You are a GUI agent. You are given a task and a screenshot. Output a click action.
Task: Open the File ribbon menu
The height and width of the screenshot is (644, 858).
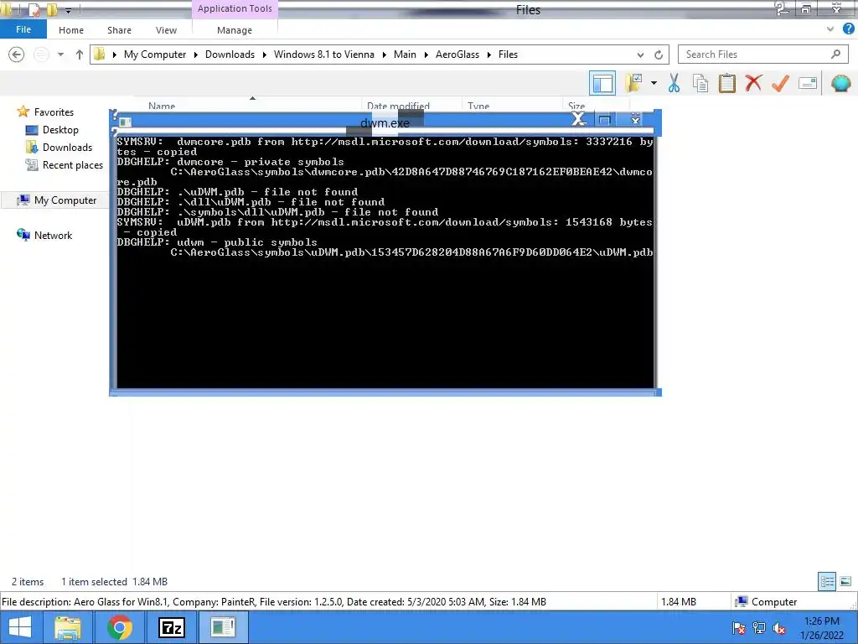coord(23,29)
